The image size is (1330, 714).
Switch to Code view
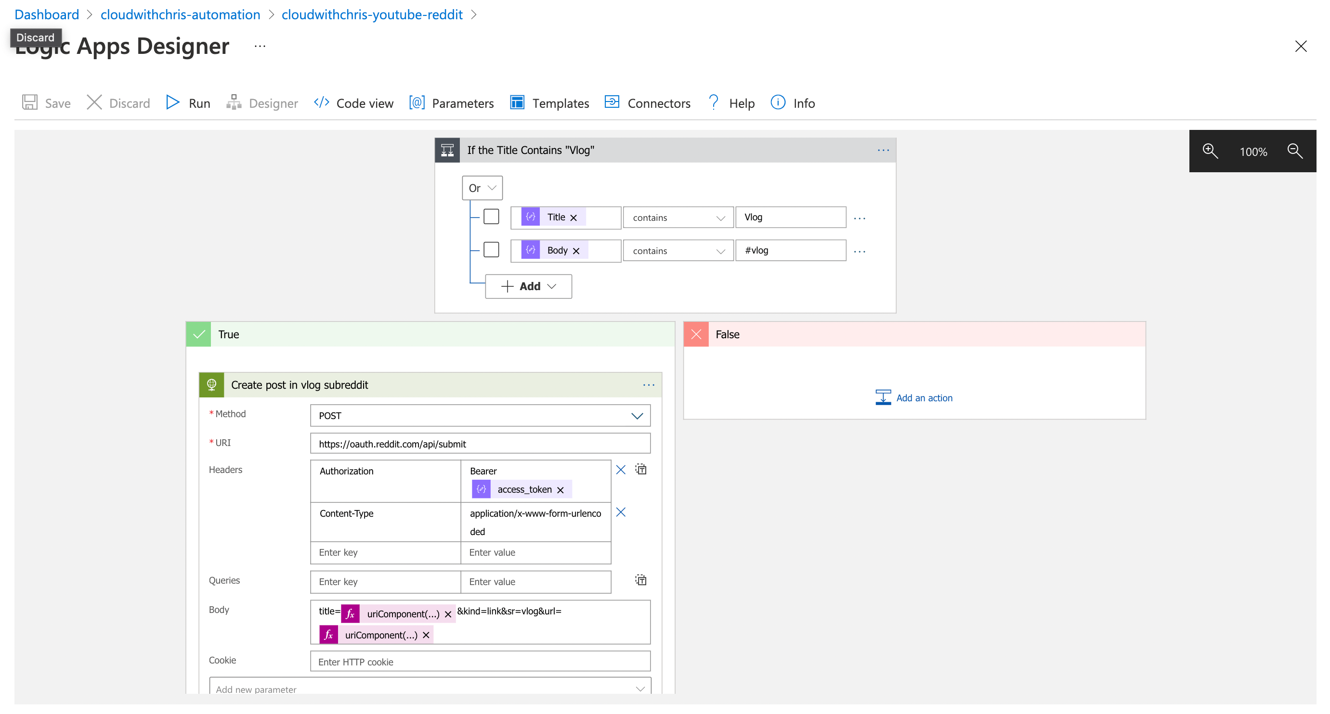coord(353,102)
